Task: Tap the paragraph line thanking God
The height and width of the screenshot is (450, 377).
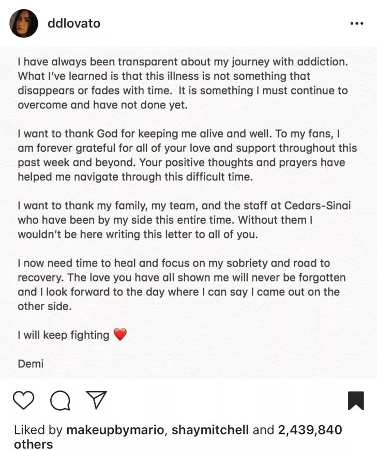Action: pos(178,134)
